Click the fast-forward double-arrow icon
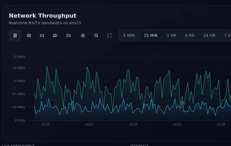The width and height of the screenshot is (231, 146). pyautogui.click(x=55, y=35)
